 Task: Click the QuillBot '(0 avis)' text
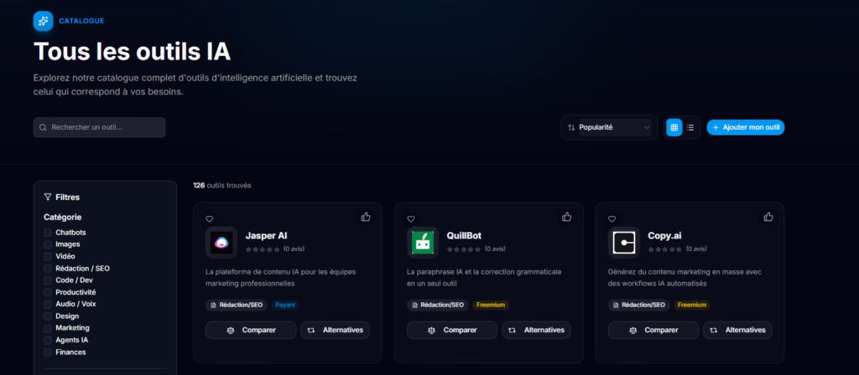495,249
